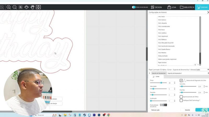Enable Aprimoramento de Trilhos checkbox
The height and width of the screenshot is (117, 209).
[181, 97]
